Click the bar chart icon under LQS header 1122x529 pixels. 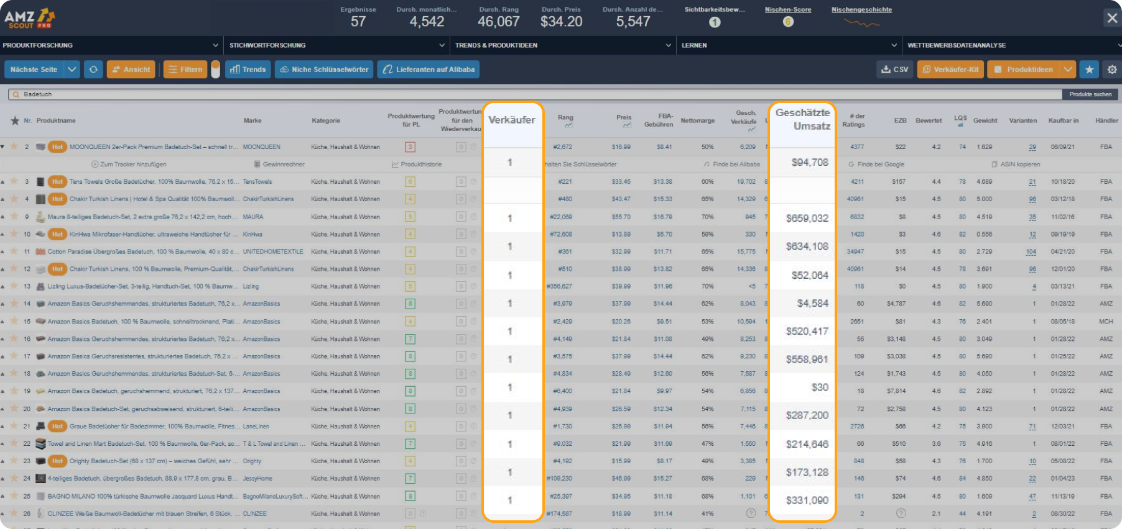coord(960,125)
